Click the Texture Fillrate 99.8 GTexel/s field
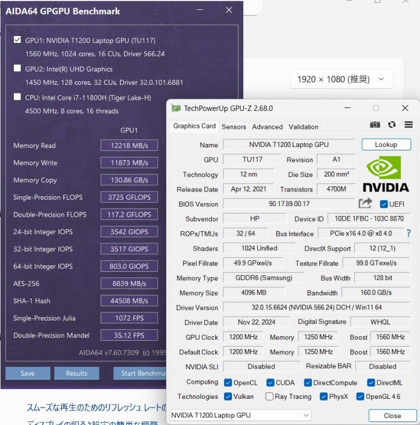The height and width of the screenshot is (425, 420). tap(376, 263)
